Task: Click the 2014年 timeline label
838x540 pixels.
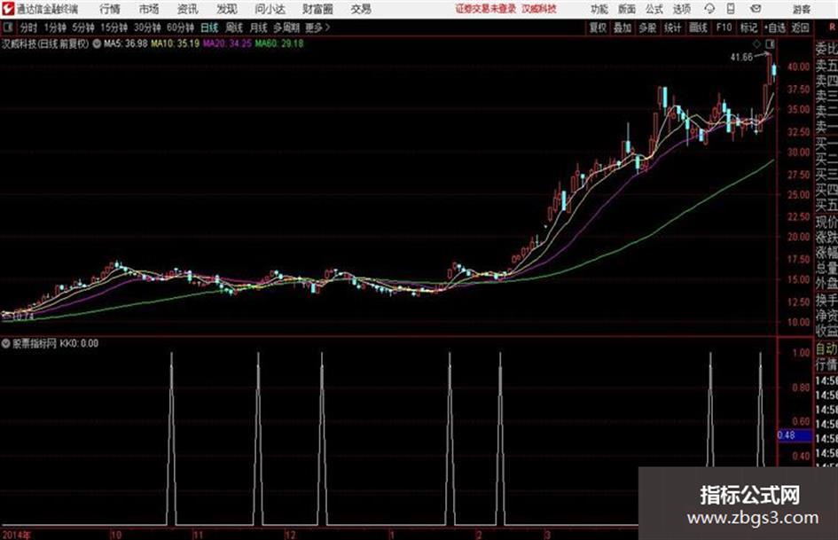Action: click(x=16, y=535)
